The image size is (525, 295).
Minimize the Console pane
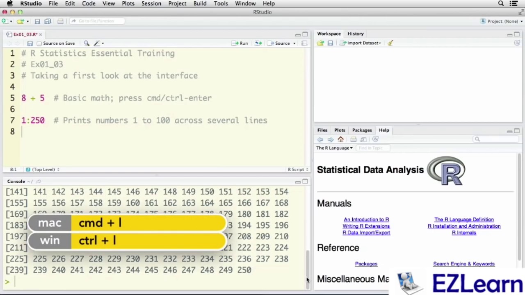[298, 182]
